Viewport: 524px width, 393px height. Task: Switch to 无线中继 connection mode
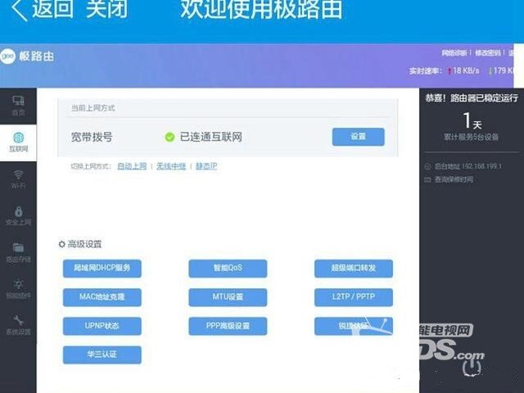tap(170, 166)
